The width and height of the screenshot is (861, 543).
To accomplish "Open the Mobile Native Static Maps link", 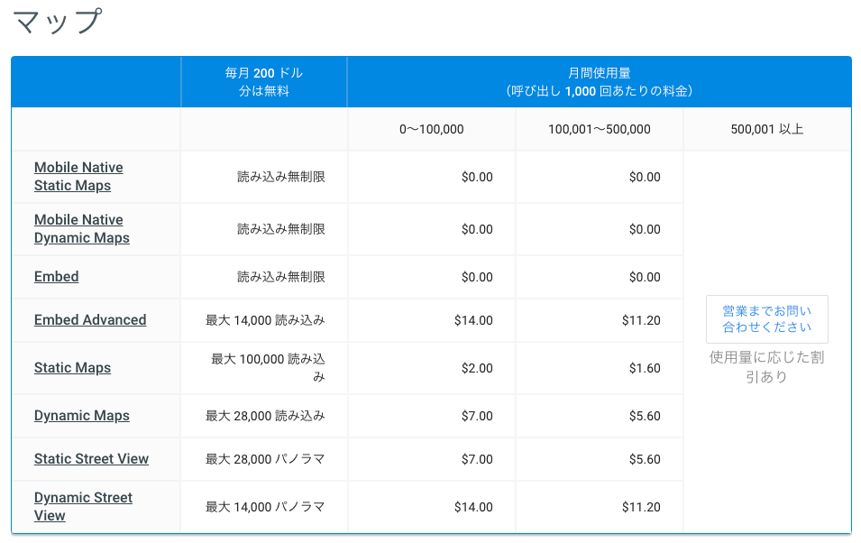I will tap(78, 176).
